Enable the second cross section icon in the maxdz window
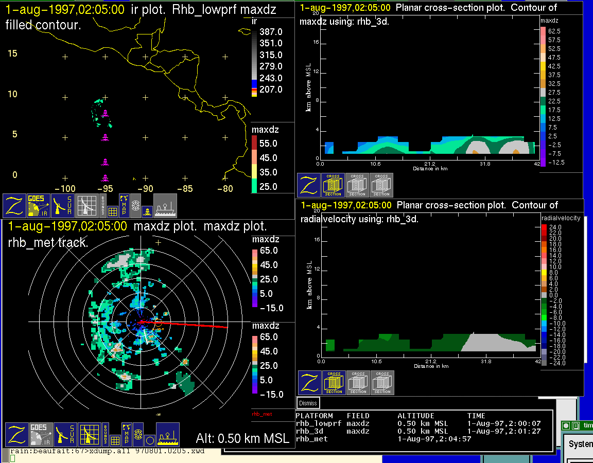This screenshot has width=593, height=463. tap(357, 185)
